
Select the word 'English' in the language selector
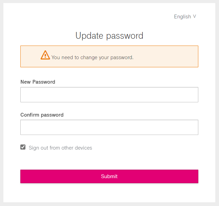[182, 17]
